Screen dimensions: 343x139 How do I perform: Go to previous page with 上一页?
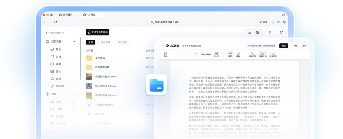pos(195,54)
